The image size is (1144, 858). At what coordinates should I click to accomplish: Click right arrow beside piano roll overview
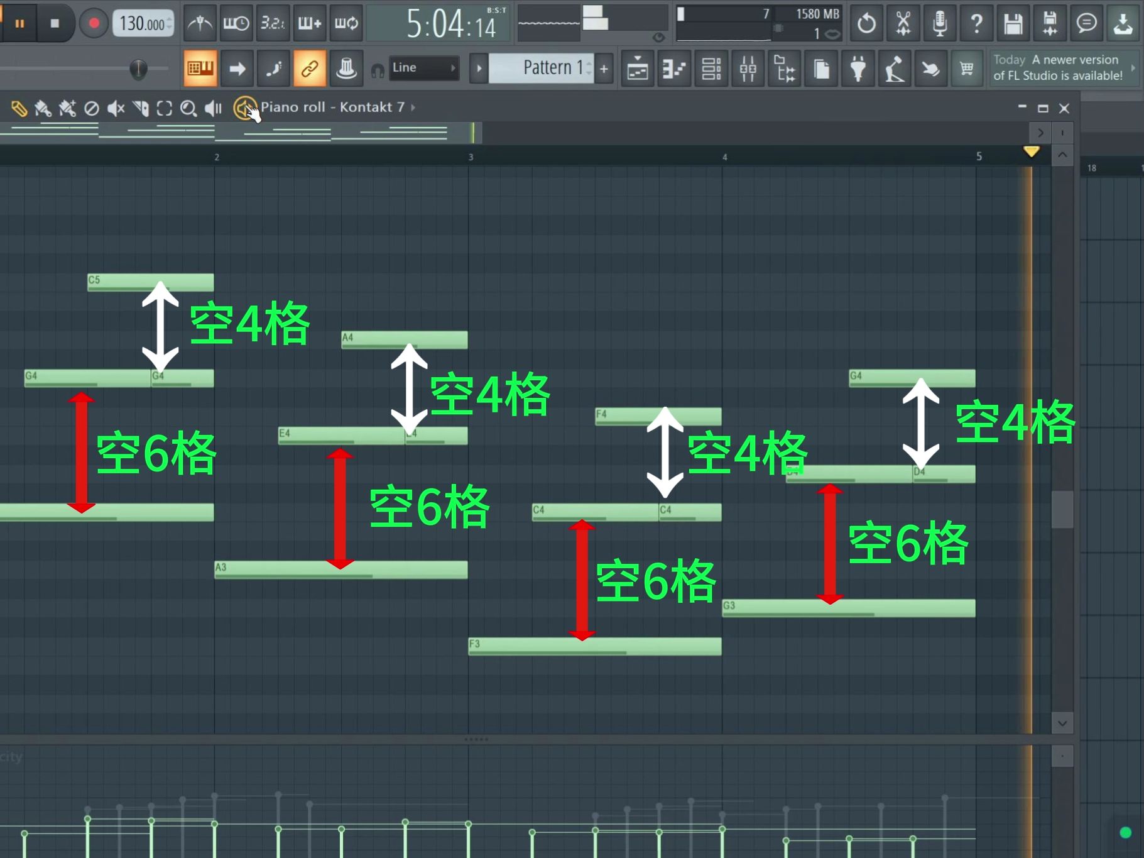pyautogui.click(x=1040, y=133)
